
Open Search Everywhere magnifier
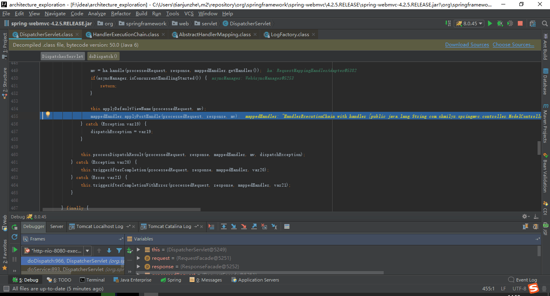[545, 24]
